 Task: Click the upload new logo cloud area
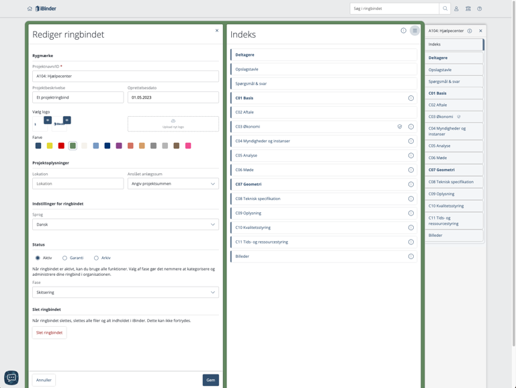coord(173,124)
